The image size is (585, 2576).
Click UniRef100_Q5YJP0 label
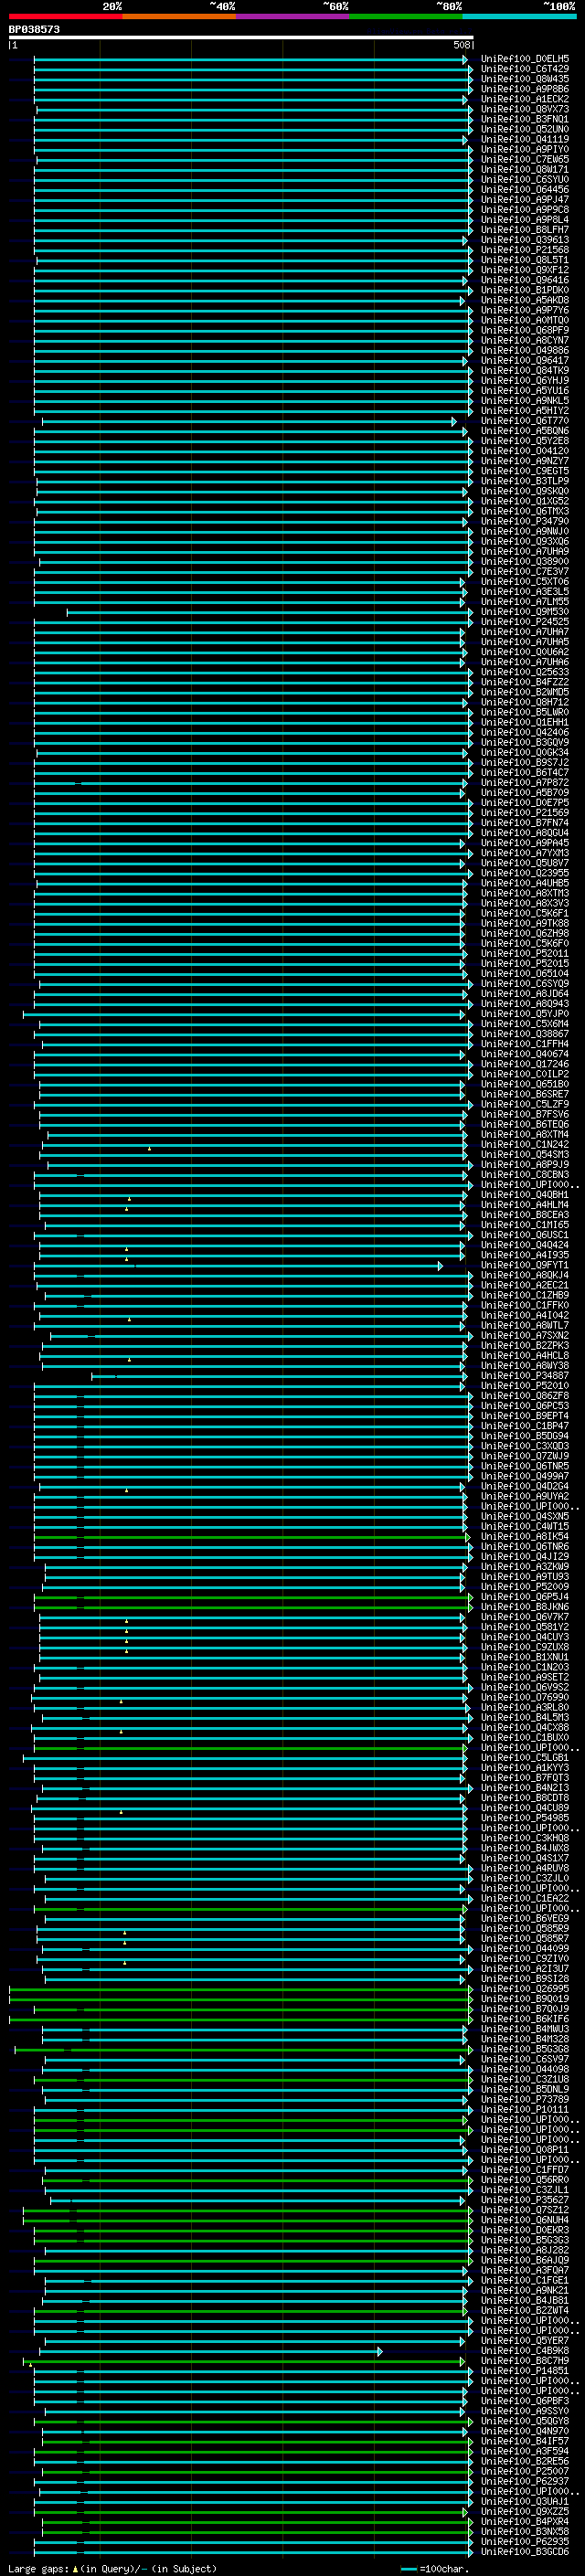[525, 1013]
